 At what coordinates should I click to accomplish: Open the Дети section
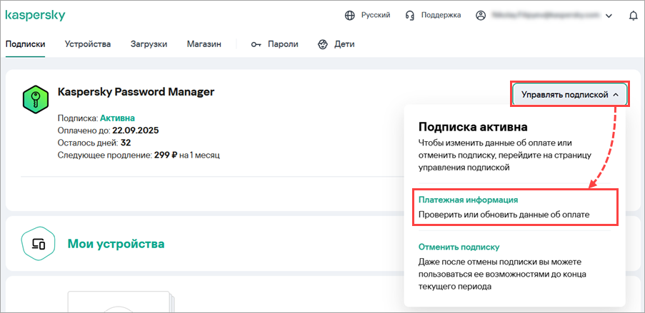344,44
